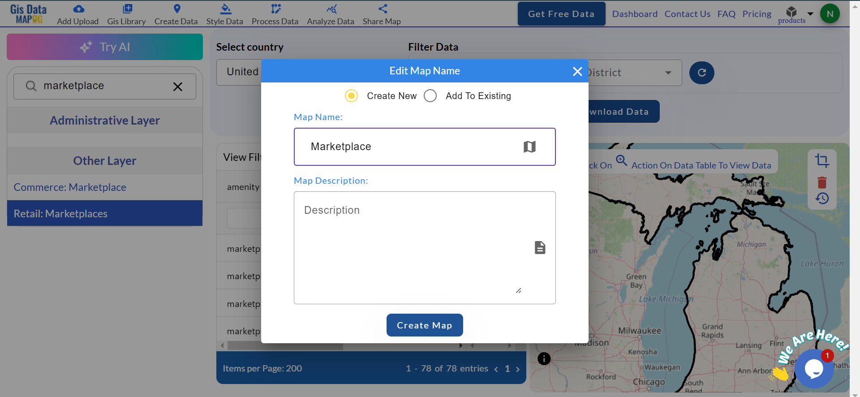Click amenity column header
This screenshot has width=860, height=397.
(243, 187)
